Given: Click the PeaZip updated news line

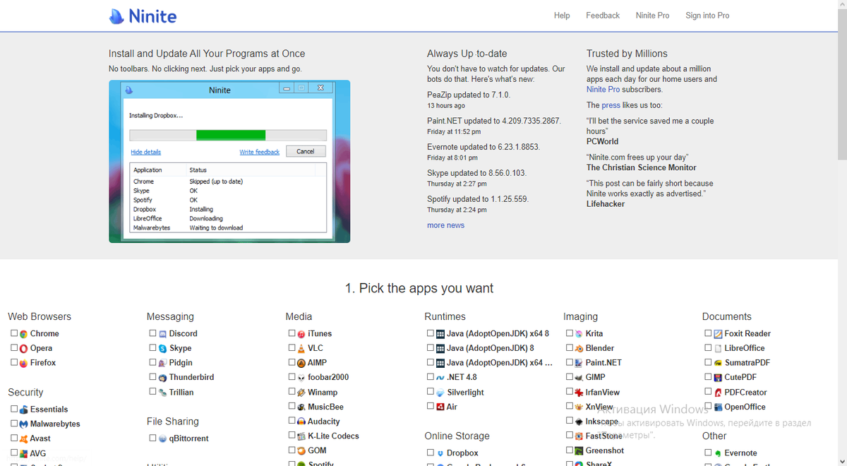Looking at the screenshot, I should coord(469,95).
